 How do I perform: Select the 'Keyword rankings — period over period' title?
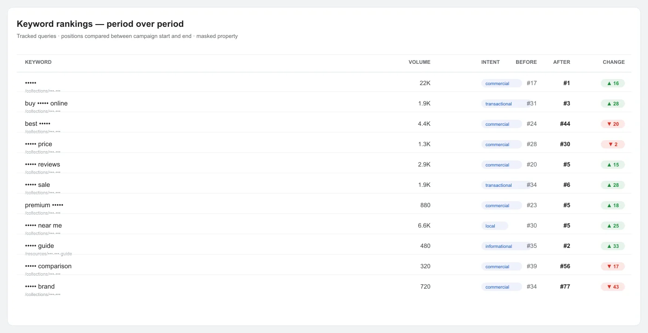point(100,24)
